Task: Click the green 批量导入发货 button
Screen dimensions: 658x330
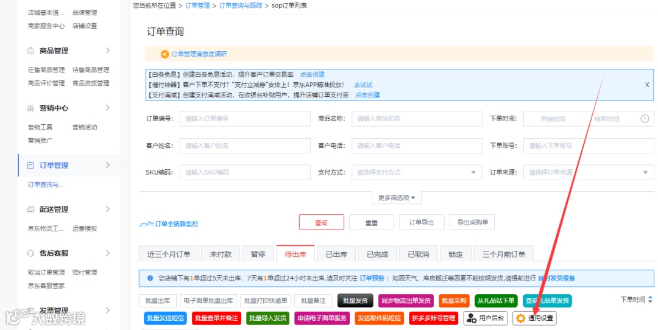Action: (267, 318)
